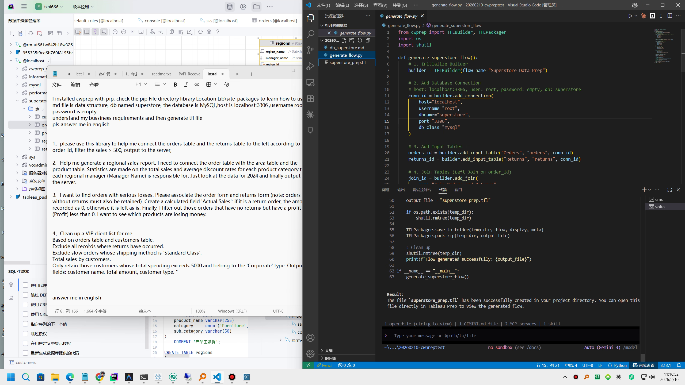Enable the 在用户定义中显示授权 checkbox
The height and width of the screenshot is (385, 685).
pos(25,343)
